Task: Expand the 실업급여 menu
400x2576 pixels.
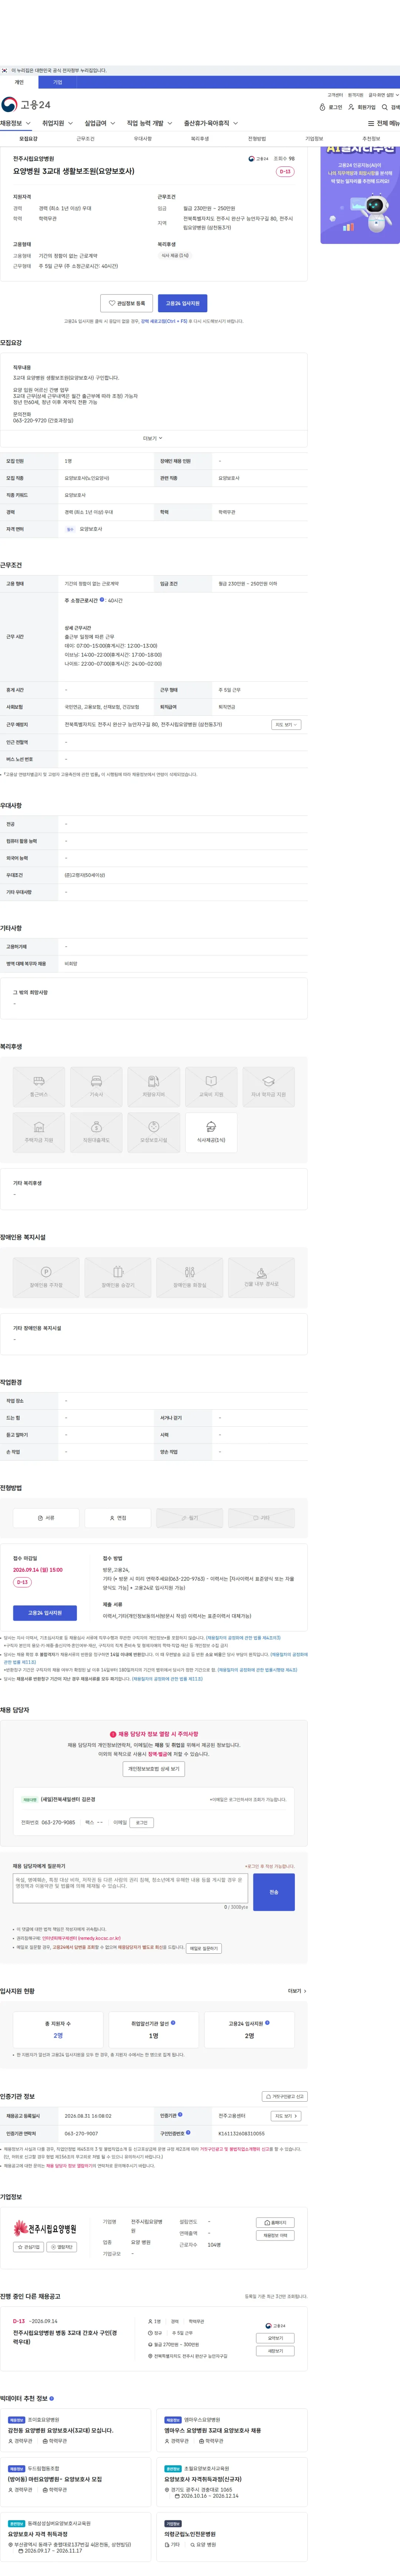Action: click(x=100, y=124)
